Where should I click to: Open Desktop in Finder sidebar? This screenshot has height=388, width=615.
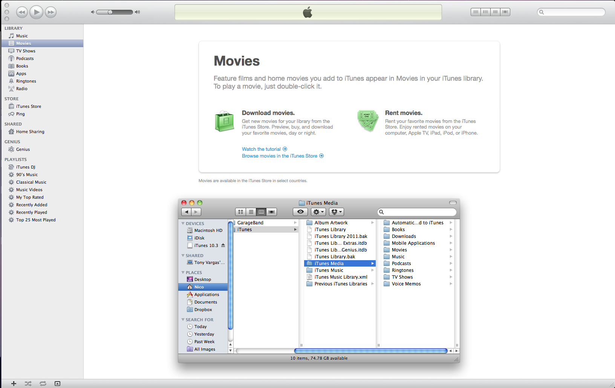(x=203, y=279)
